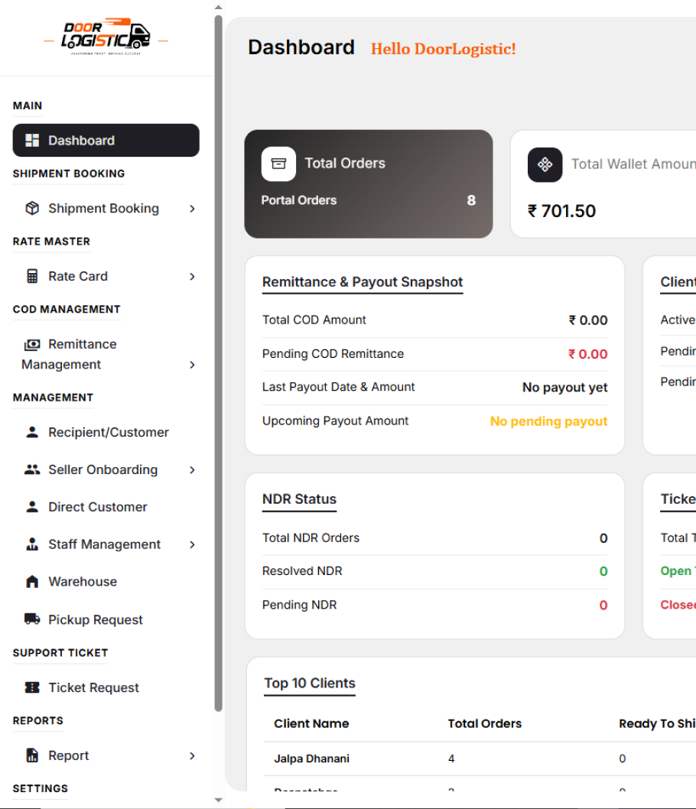
Task: Click the Report document icon
Action: click(32, 755)
